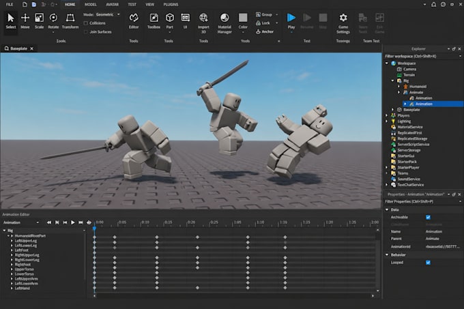464x309 pixels.
Task: Play the animation in the Animation Editor
Action: (72, 222)
